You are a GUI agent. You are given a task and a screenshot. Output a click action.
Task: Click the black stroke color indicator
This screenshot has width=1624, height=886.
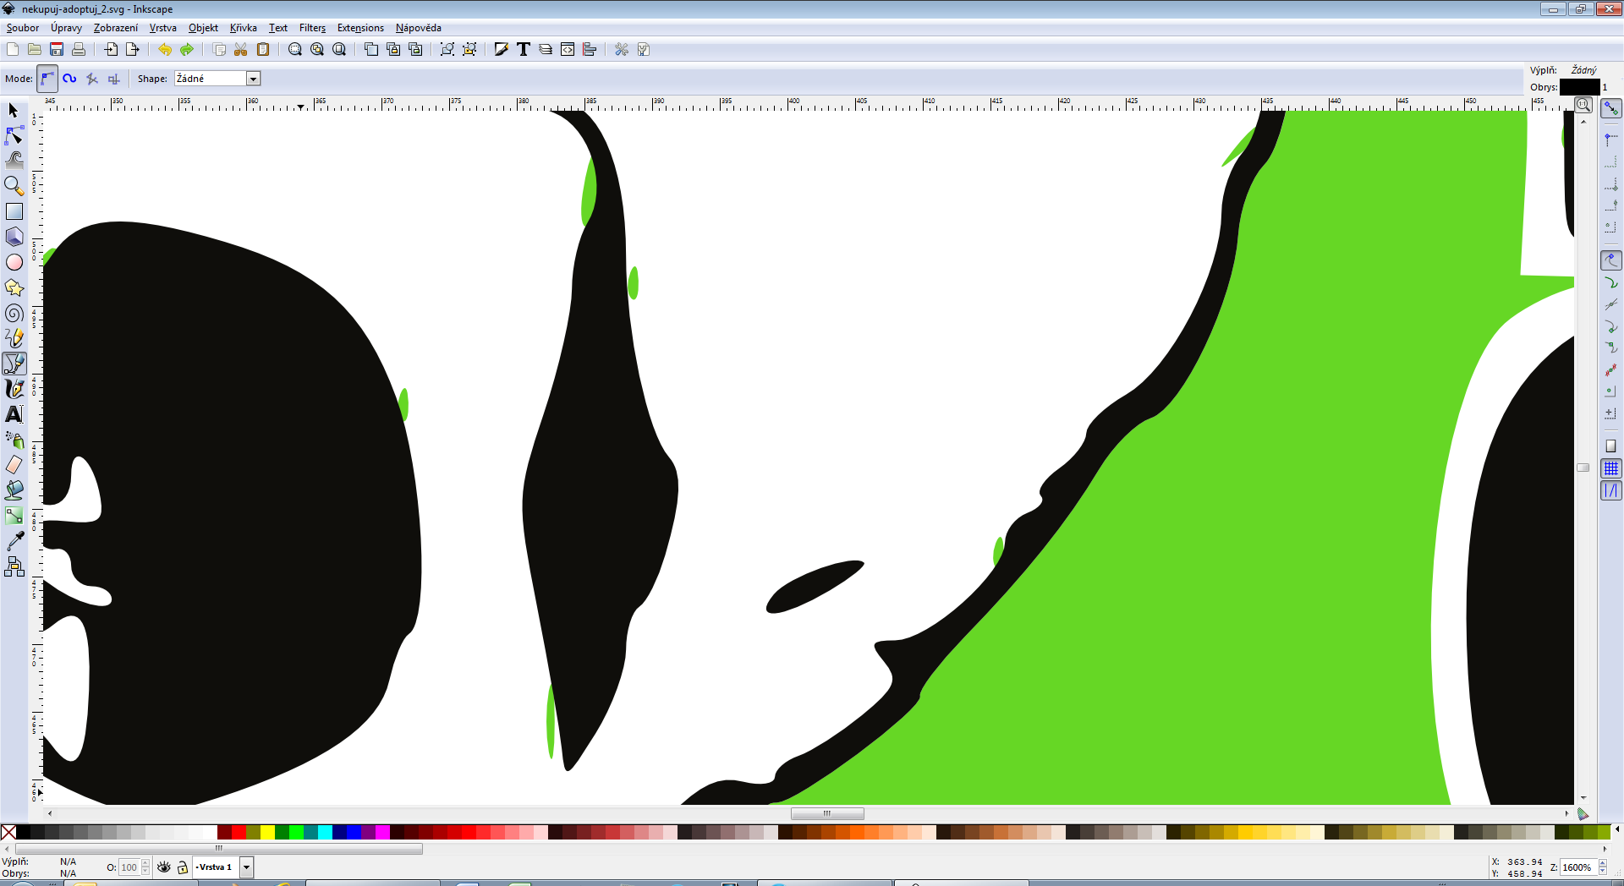[x=1580, y=87]
